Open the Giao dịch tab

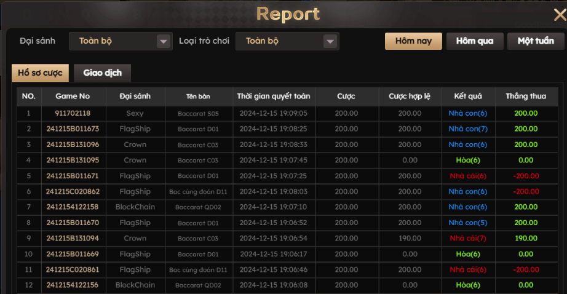click(102, 73)
